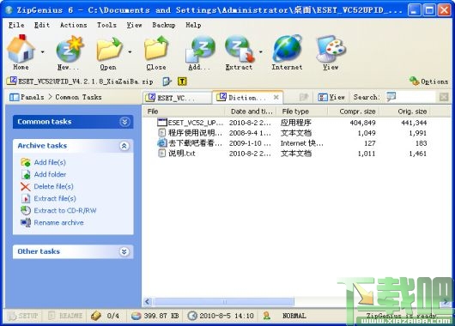
Task: Sort by Compr. size column header
Action: click(354, 112)
